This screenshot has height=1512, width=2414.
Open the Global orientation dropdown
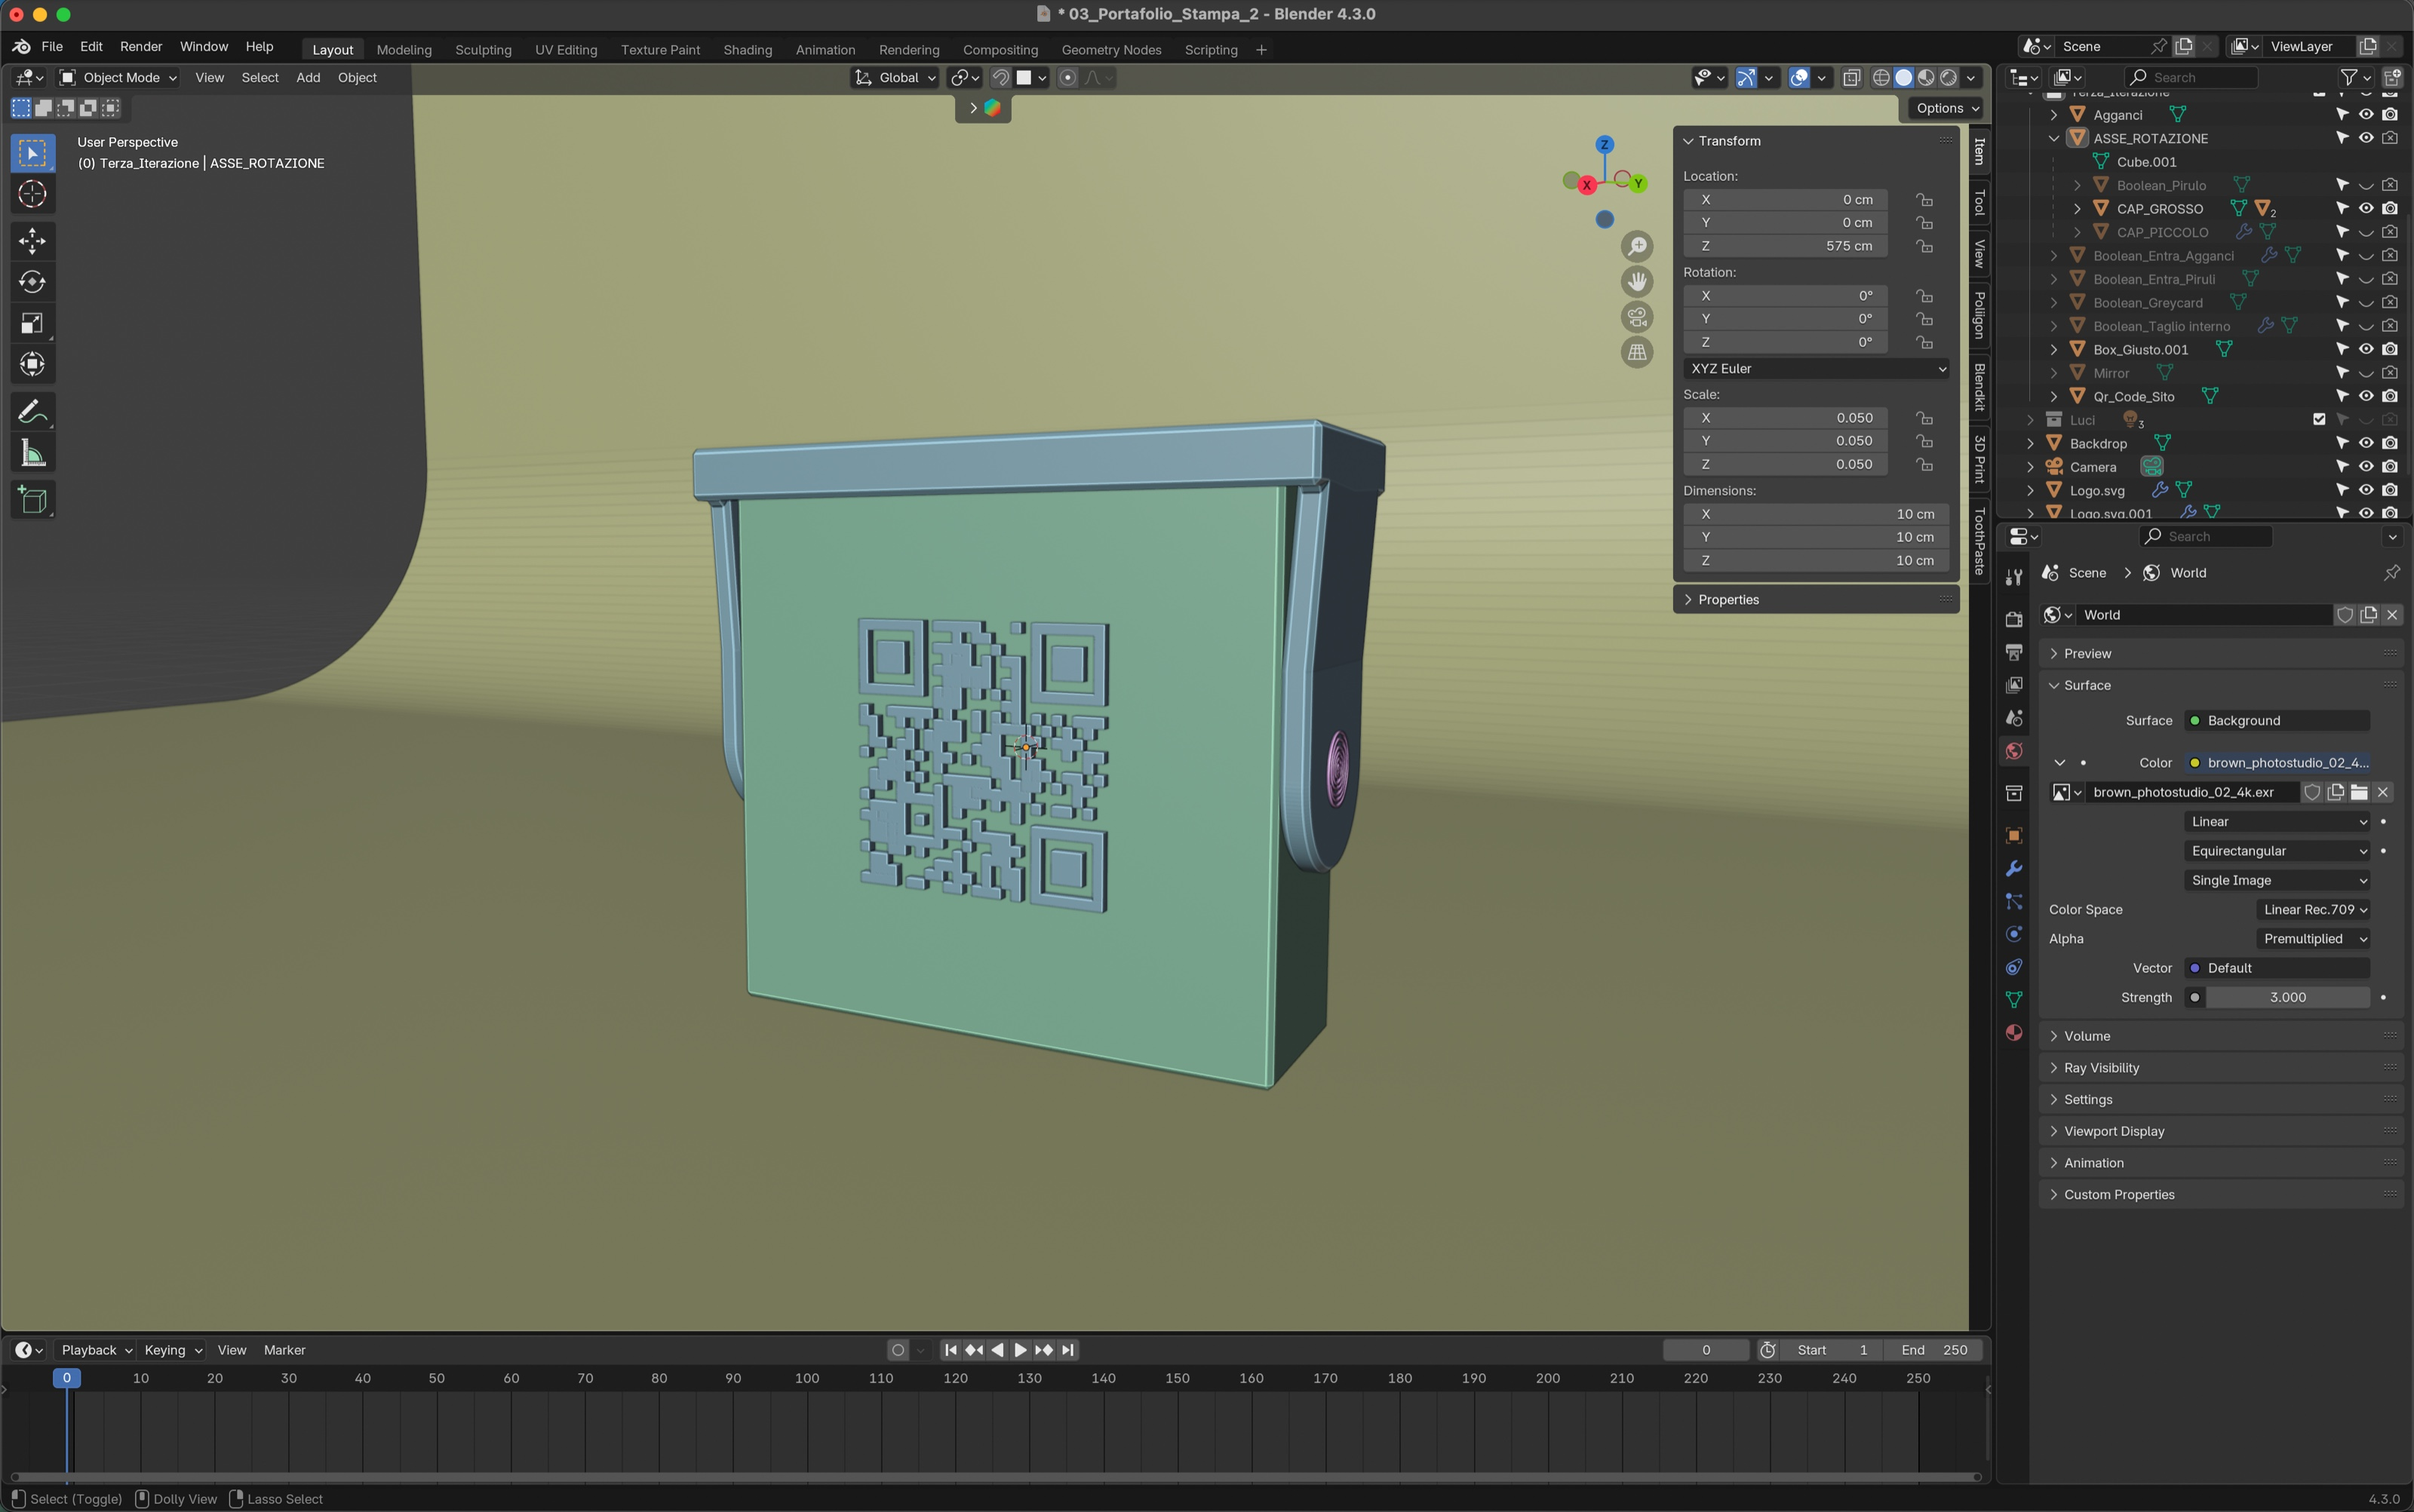pyautogui.click(x=895, y=77)
